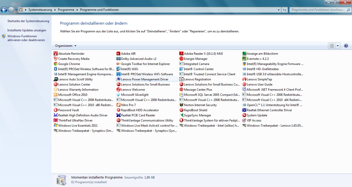Viewport: 352px width, 187px height.
Task: Click the Windows Live Essentials 2011 flag icon
Action: tap(55, 126)
